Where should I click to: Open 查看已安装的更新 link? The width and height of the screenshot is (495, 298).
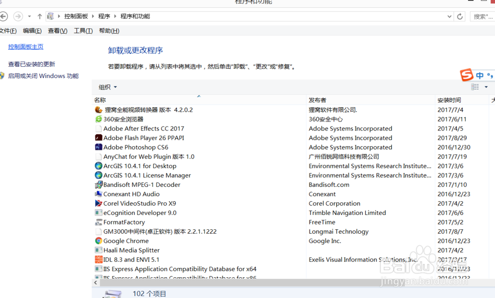point(32,64)
